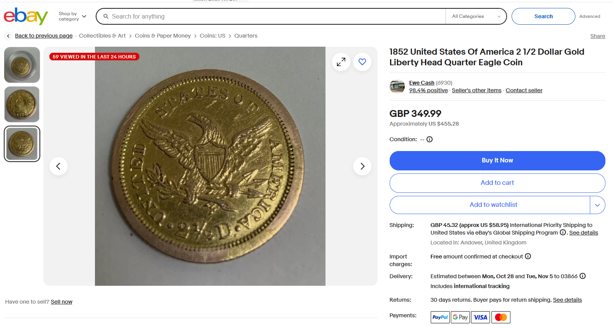Click the delivery estimate info icon
Image resolution: width=613 pixels, height=326 pixels.
[583, 276]
